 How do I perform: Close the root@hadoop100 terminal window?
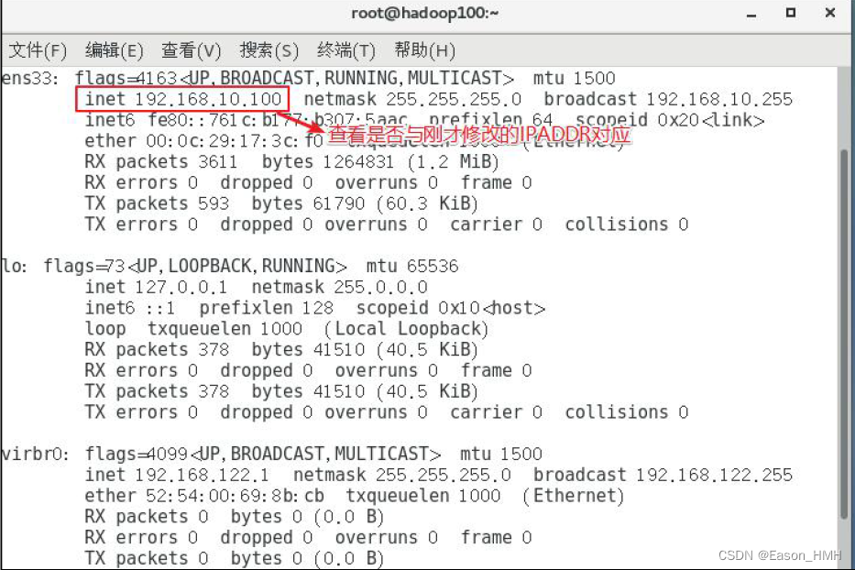click(x=829, y=13)
